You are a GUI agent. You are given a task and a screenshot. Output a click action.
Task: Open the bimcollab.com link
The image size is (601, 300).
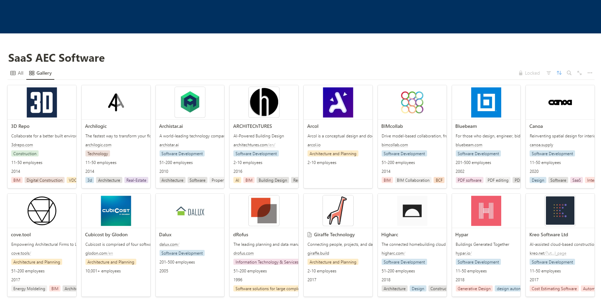(395, 145)
